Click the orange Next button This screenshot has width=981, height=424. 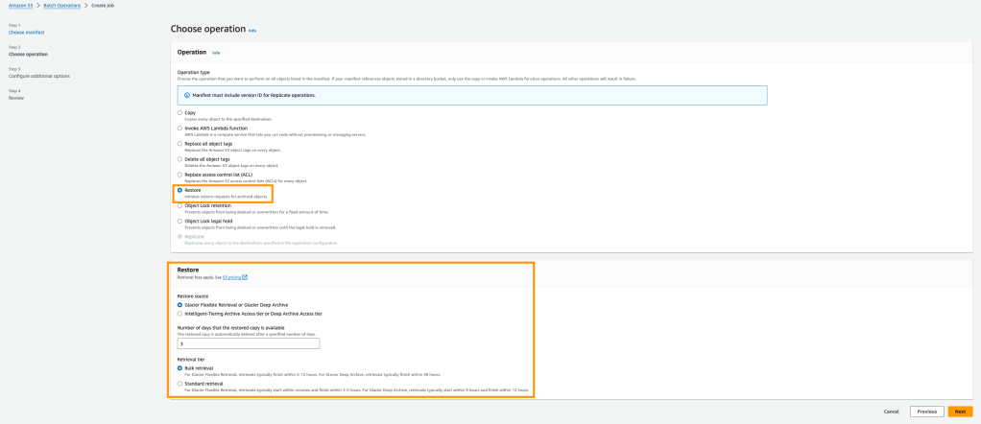click(959, 412)
